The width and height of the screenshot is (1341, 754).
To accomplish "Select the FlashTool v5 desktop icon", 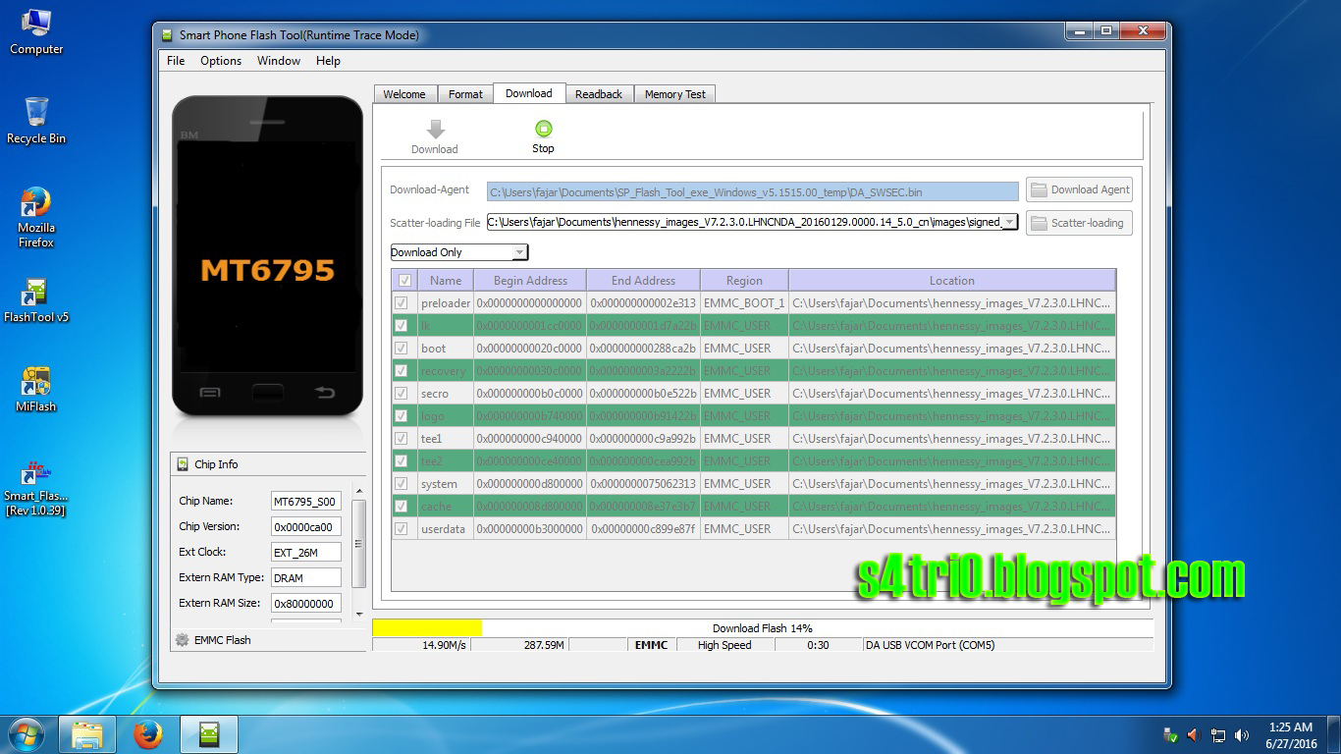I will click(36, 301).
